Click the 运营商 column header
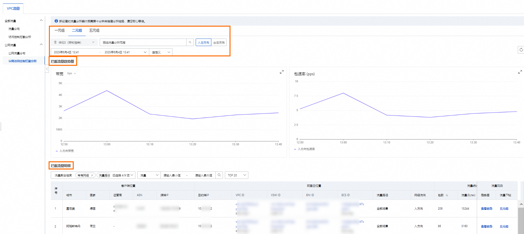 pyautogui.click(x=118, y=195)
